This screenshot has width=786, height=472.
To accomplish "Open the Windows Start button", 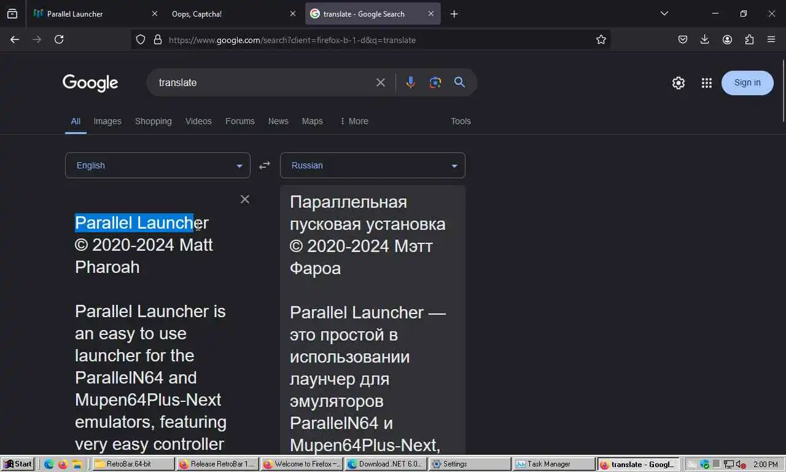I will [x=17, y=464].
